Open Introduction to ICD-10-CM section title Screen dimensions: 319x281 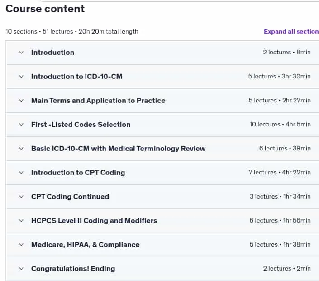[x=77, y=77]
